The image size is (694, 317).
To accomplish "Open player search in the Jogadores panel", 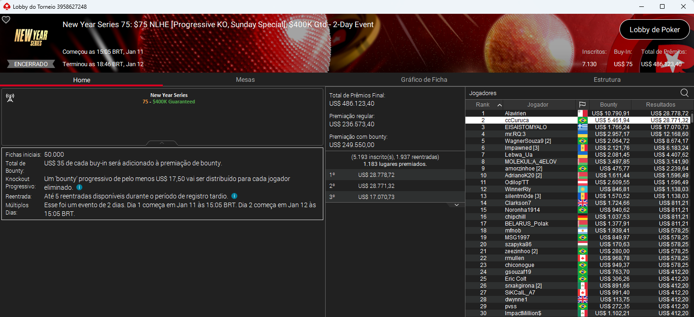I will 684,93.
